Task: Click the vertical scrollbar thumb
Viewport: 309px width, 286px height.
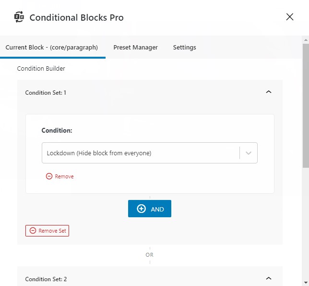Action: [x=305, y=106]
